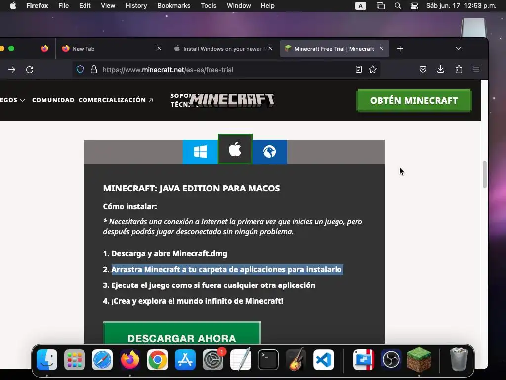
Task: Select the macOS Apple platform tab
Action: coord(235,149)
